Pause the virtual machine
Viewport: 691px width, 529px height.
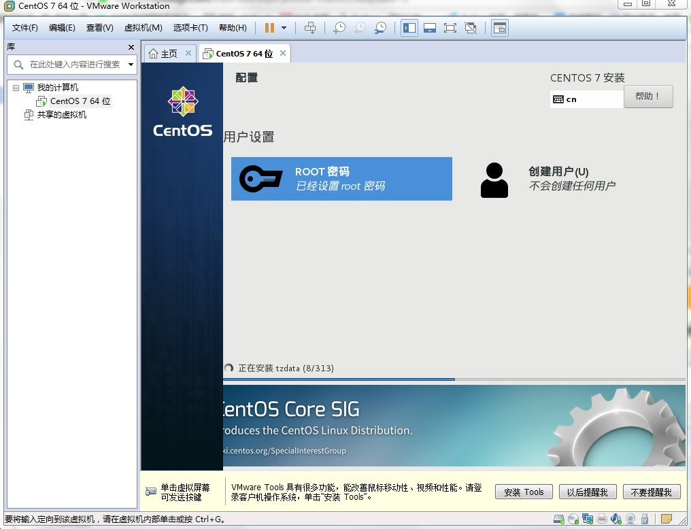269,28
